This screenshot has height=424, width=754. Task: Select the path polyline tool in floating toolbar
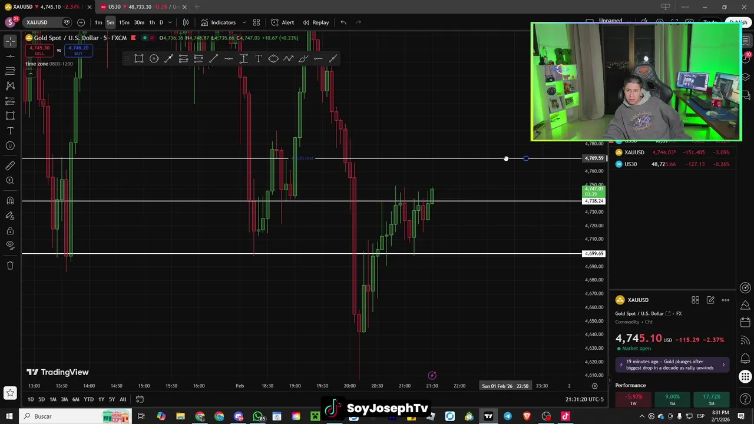(289, 58)
